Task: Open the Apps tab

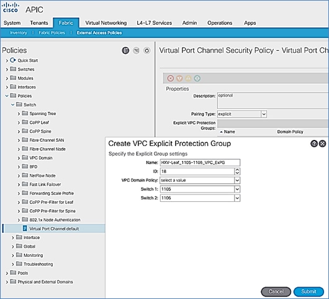Action: [250, 23]
